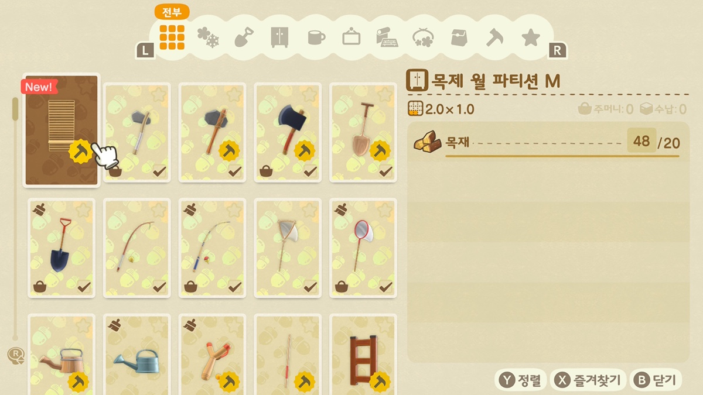
Task: Select the 전부 all-recipes grid tab
Action: click(x=172, y=37)
